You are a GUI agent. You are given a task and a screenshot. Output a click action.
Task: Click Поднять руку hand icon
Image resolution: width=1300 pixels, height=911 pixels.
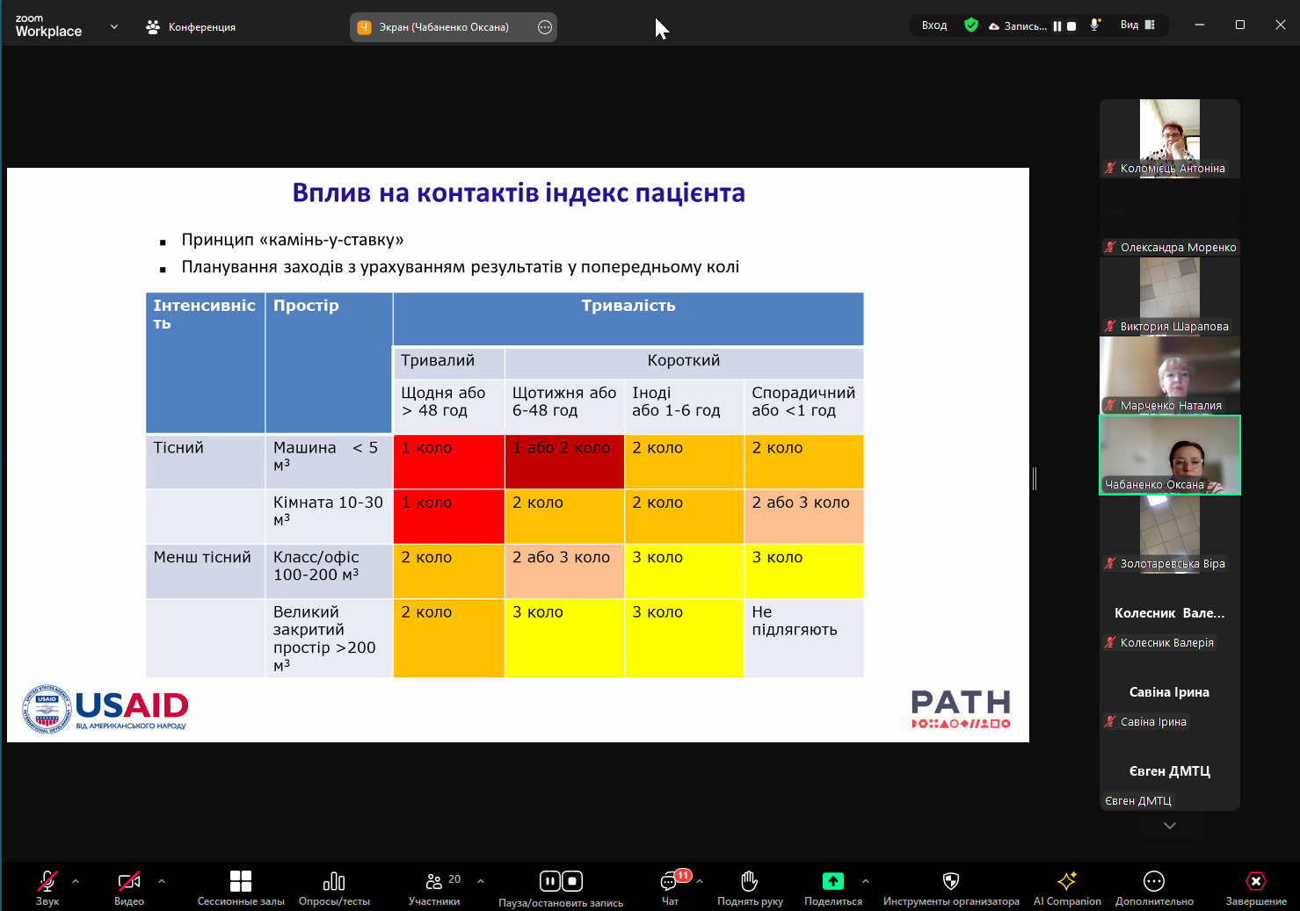[749, 881]
